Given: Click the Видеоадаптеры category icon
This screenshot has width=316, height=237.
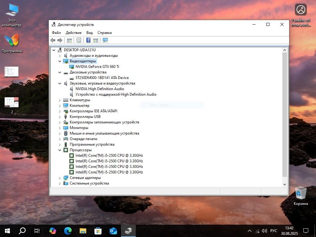Looking at the screenshot, I should (66, 61).
